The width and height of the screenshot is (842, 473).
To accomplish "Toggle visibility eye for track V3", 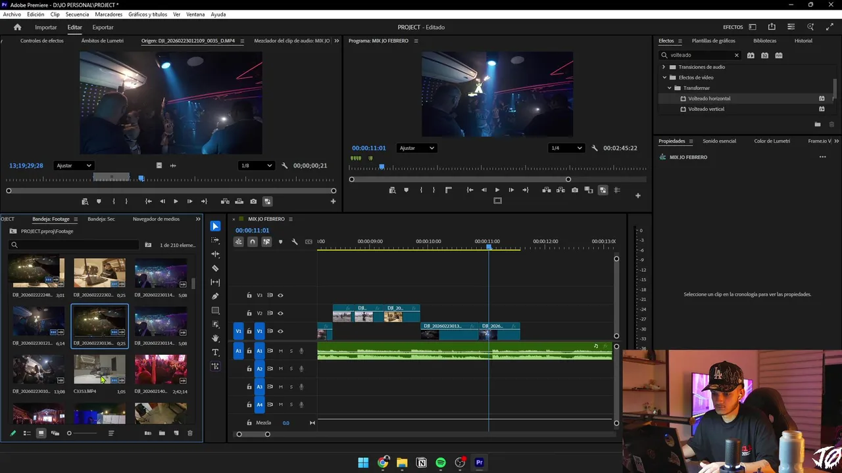I will 280,296.
